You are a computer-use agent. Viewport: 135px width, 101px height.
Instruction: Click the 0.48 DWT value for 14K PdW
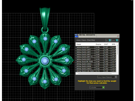tap(106, 71)
